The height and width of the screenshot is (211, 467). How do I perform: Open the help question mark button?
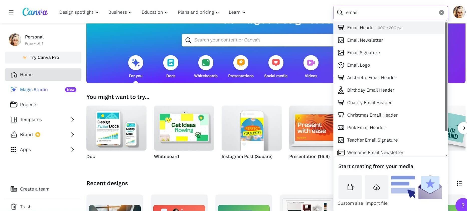pyautogui.click(x=462, y=205)
